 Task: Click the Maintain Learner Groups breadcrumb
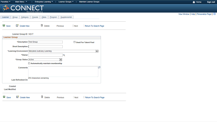click(x=89, y=2)
